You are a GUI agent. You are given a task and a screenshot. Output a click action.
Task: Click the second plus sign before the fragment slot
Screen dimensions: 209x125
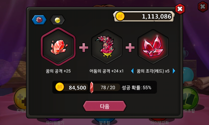[x=130, y=47]
